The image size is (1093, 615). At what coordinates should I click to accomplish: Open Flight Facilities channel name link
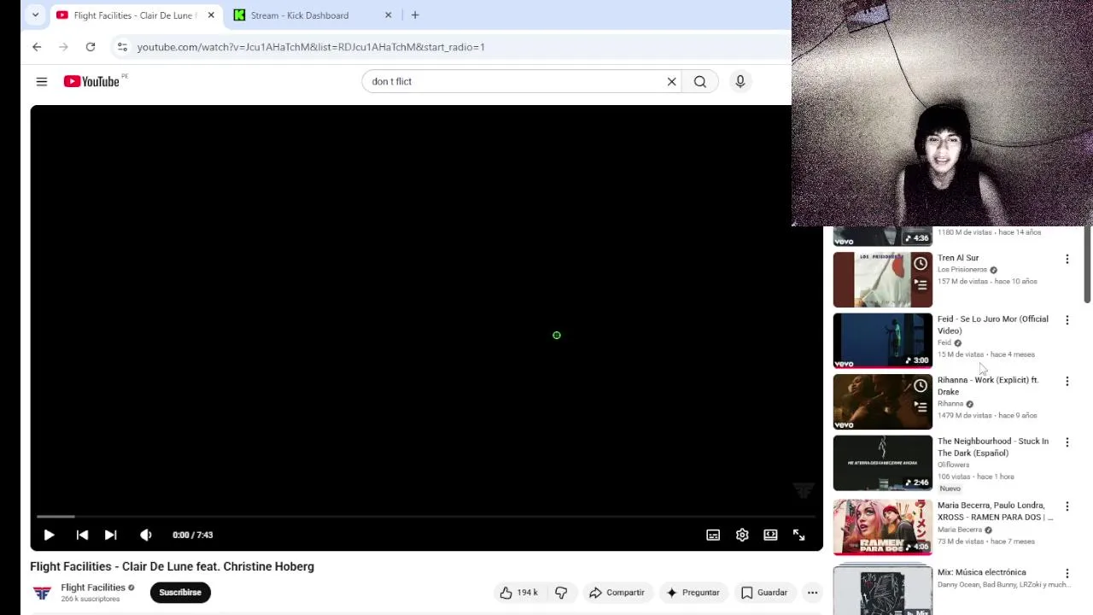tap(93, 587)
